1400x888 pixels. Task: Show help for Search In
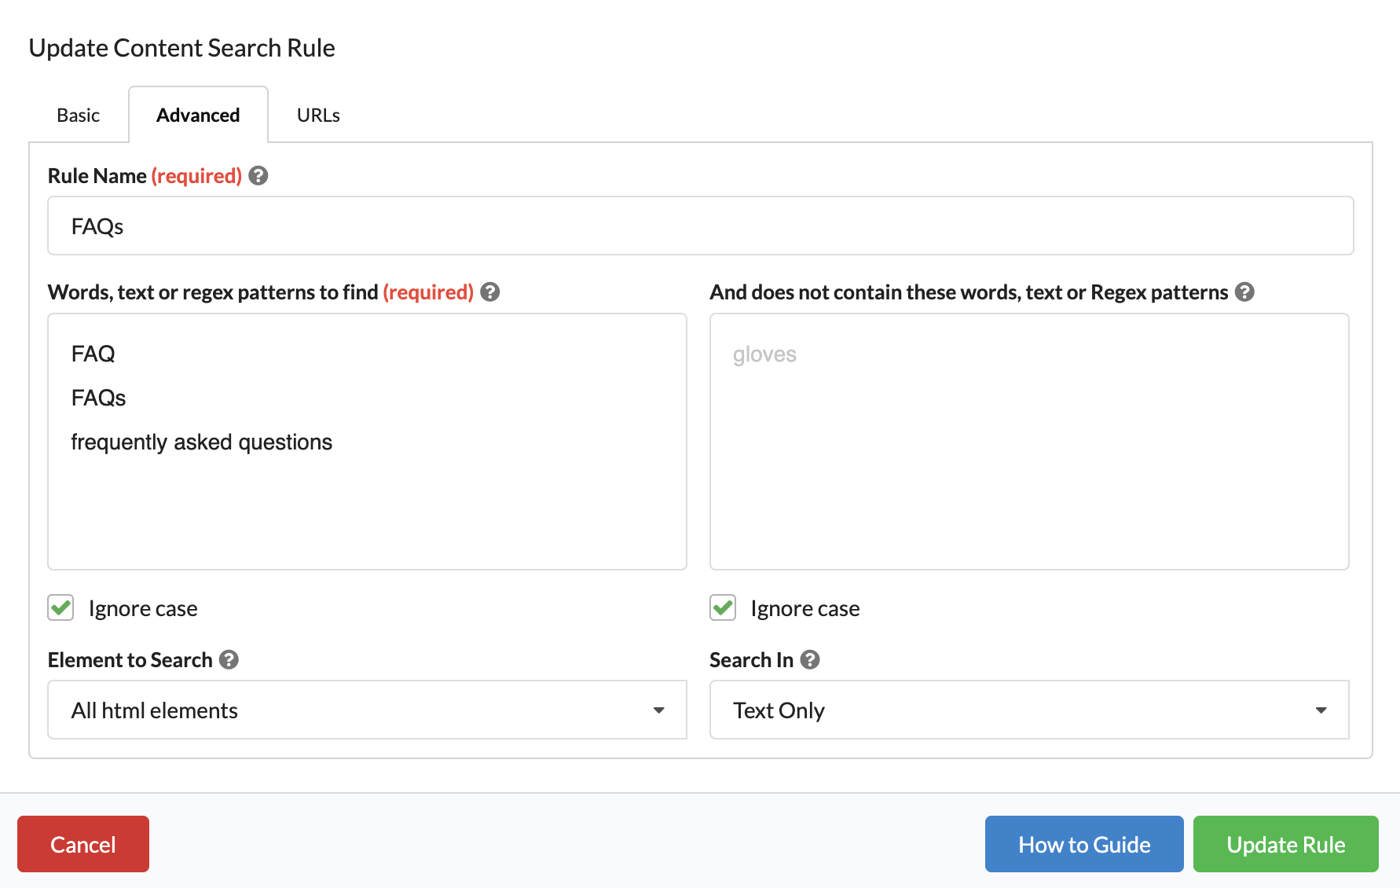point(810,660)
